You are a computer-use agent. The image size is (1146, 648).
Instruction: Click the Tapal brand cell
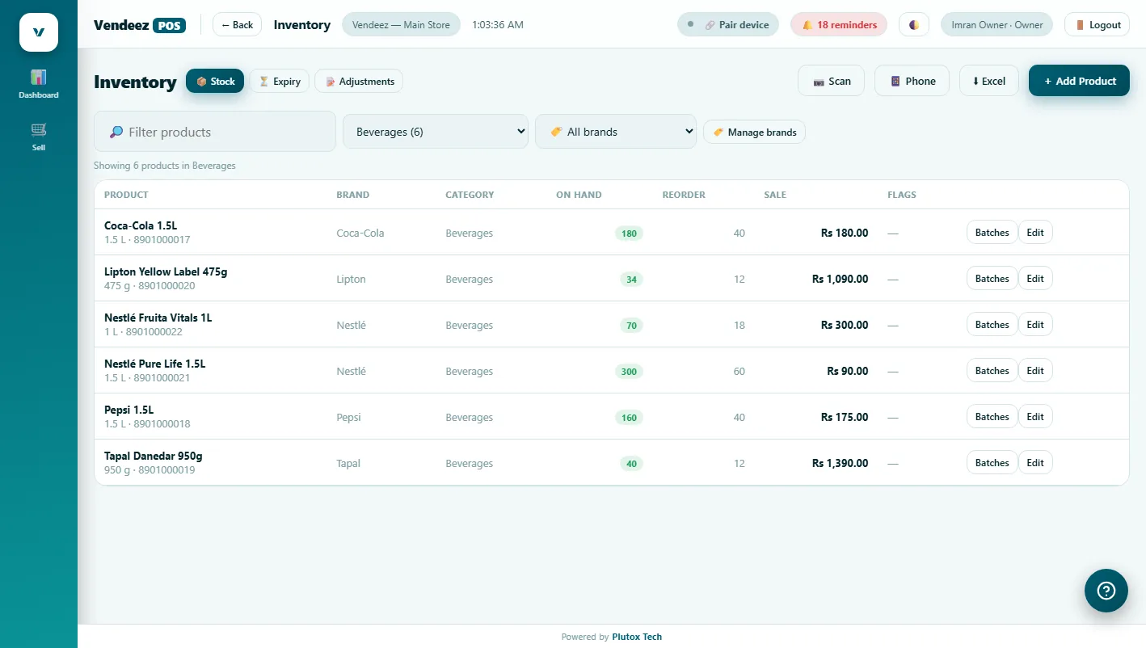[x=348, y=464]
